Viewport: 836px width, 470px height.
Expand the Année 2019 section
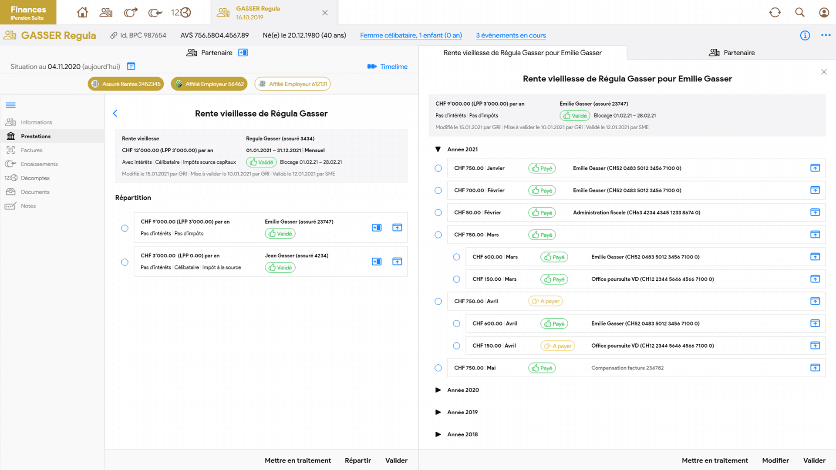point(438,412)
